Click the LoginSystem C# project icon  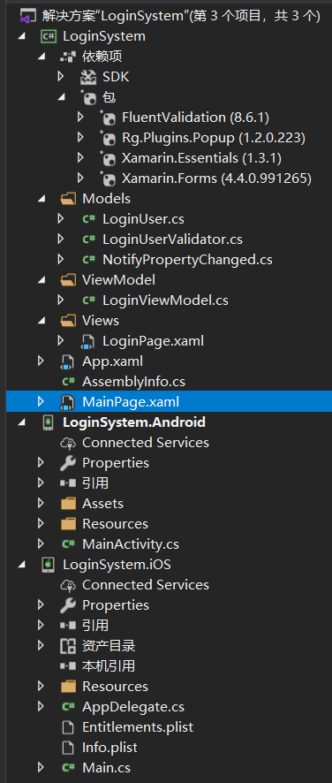click(48, 36)
